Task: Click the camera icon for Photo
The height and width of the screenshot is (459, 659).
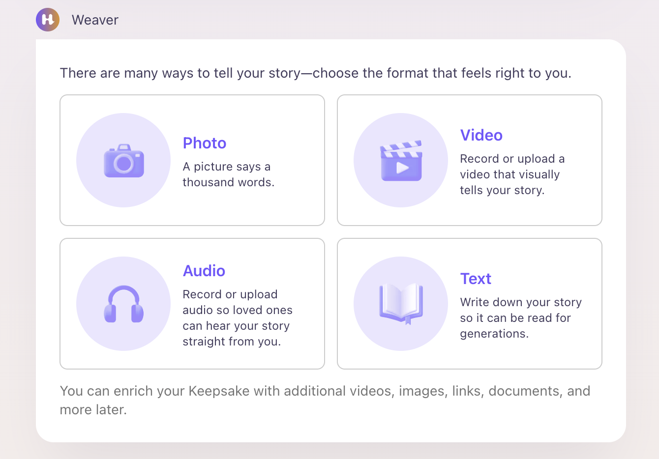Action: (x=123, y=161)
